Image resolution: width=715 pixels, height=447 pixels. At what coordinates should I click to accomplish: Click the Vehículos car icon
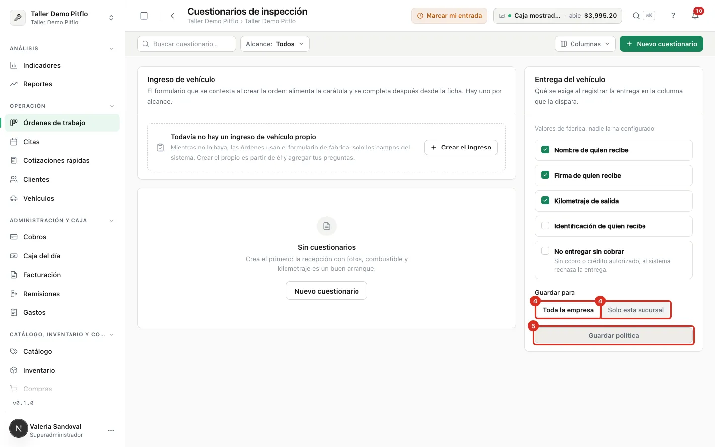(14, 198)
